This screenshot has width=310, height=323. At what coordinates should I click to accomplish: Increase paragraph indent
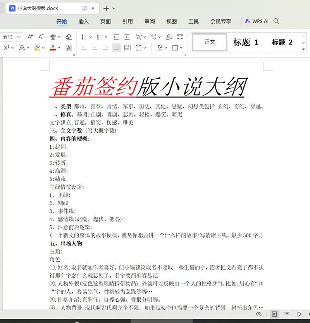pyautogui.click(x=127, y=37)
